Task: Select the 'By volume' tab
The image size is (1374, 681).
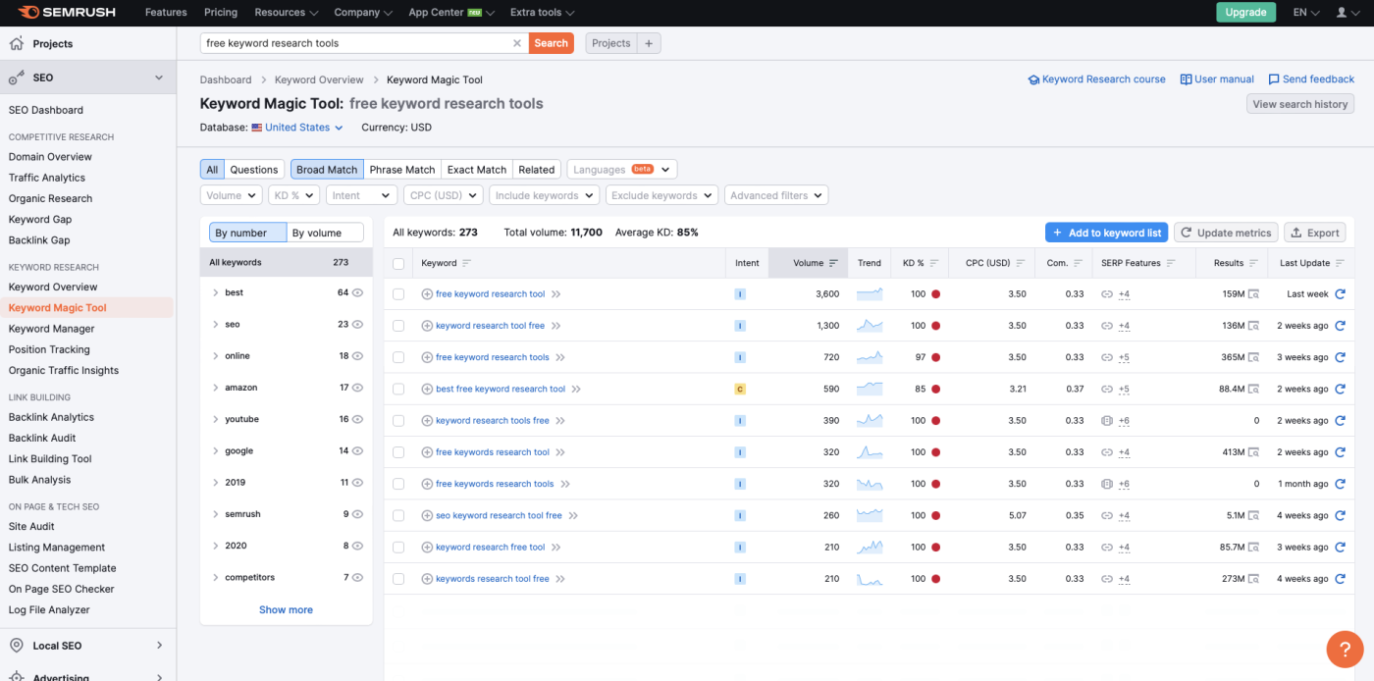Action: (x=324, y=233)
